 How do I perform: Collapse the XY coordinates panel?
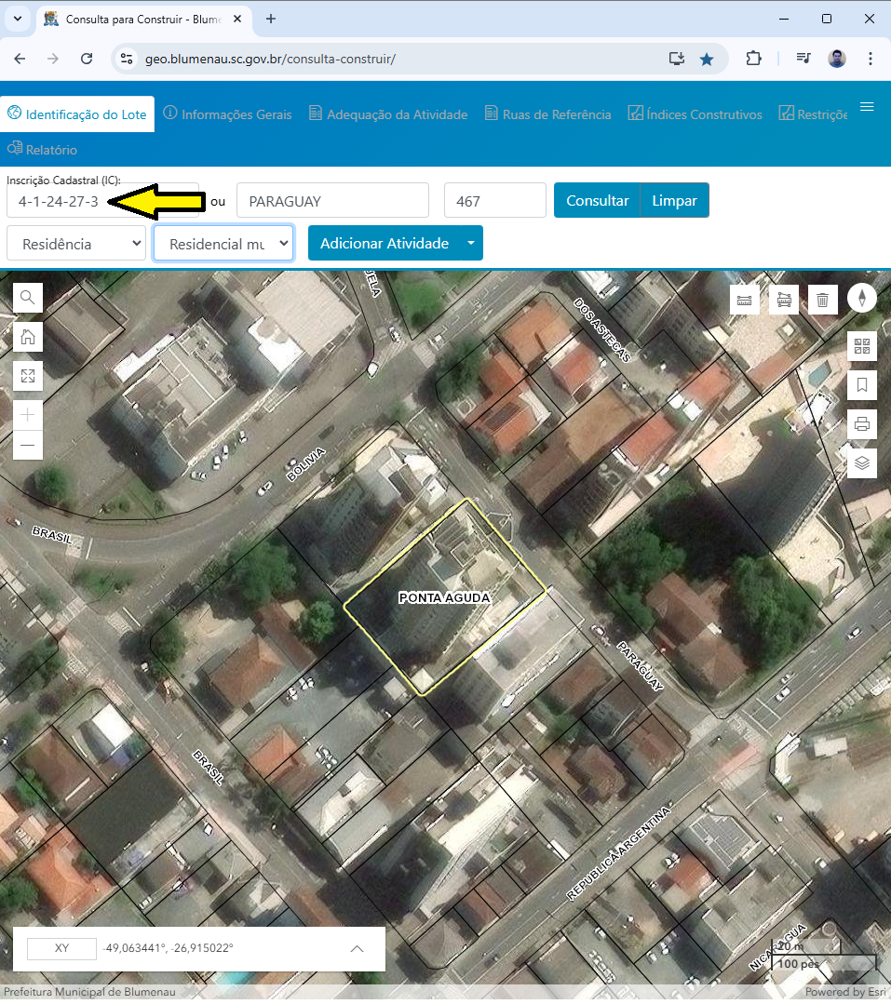(x=357, y=948)
